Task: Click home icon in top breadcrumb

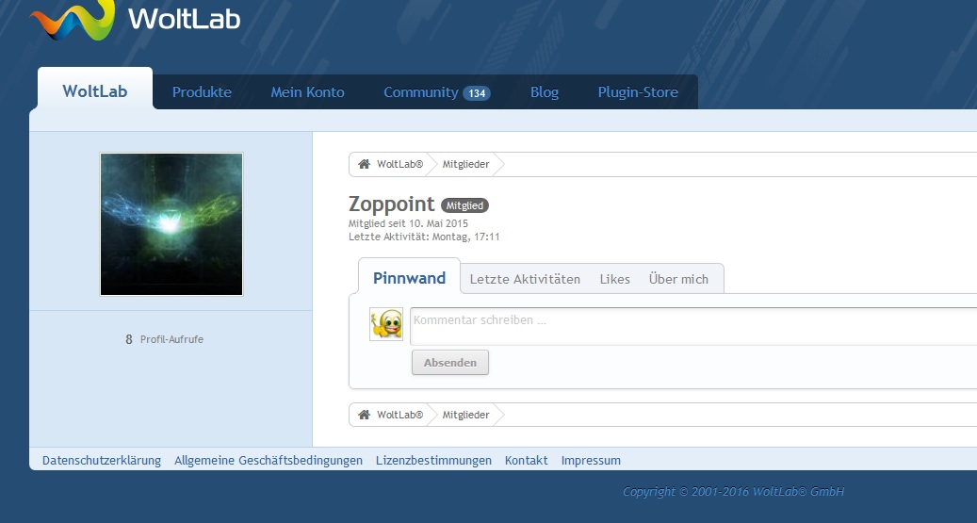Action: pyautogui.click(x=364, y=164)
